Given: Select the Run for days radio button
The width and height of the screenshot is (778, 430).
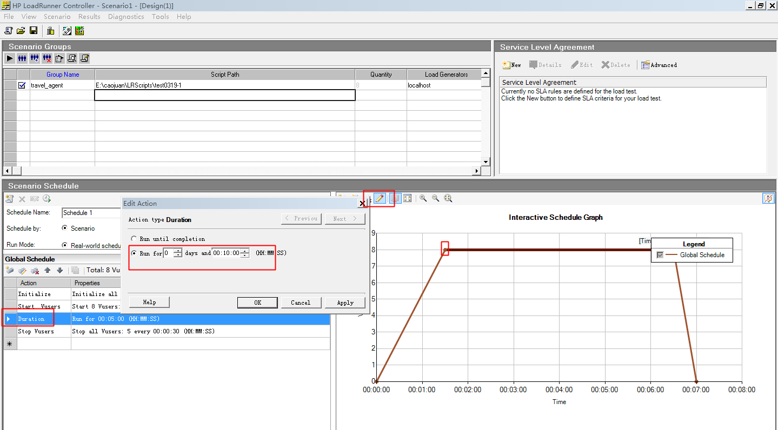Looking at the screenshot, I should pos(134,253).
